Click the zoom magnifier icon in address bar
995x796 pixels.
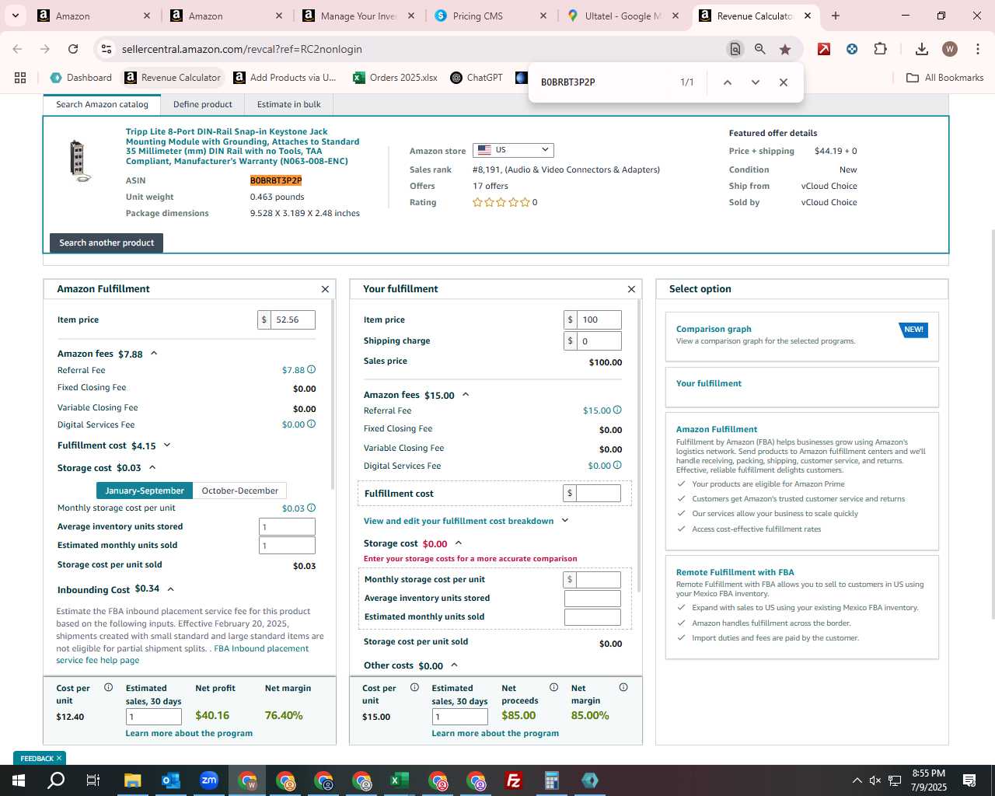tap(760, 49)
